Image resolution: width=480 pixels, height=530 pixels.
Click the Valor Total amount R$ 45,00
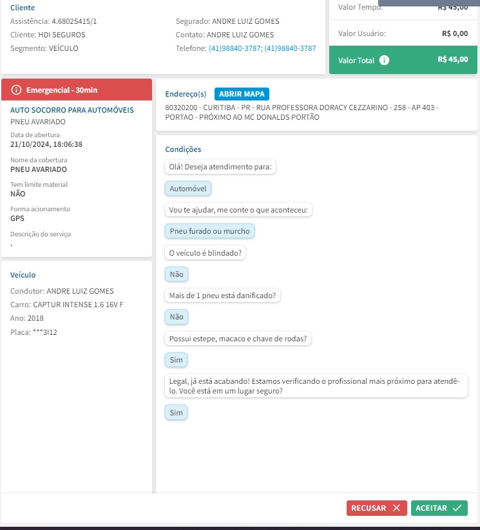(452, 59)
